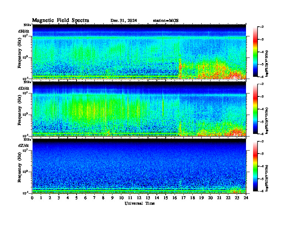Click hour '12' on the time axis

point(139,198)
